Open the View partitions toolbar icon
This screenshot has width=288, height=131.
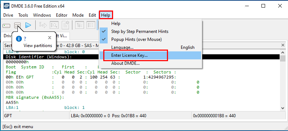click(17, 25)
